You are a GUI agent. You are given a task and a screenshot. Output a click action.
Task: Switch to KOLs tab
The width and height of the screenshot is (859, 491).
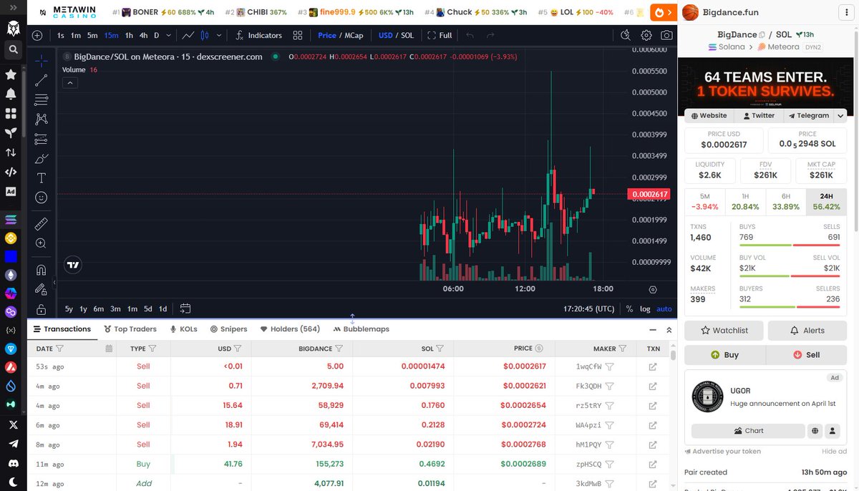(183, 329)
